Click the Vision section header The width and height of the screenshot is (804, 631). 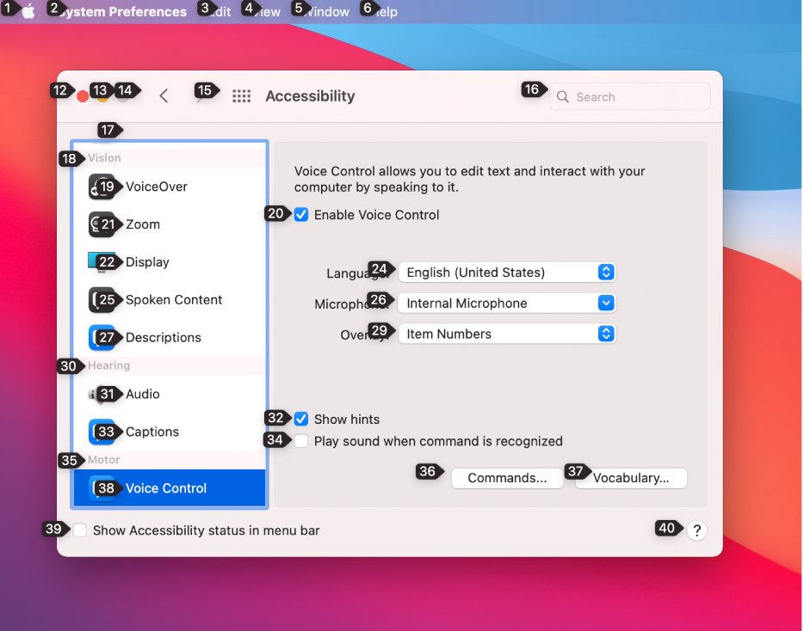pos(105,158)
